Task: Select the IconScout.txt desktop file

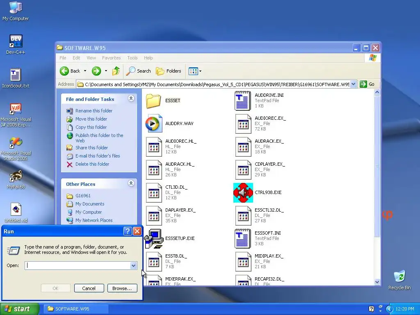Action: (16, 78)
